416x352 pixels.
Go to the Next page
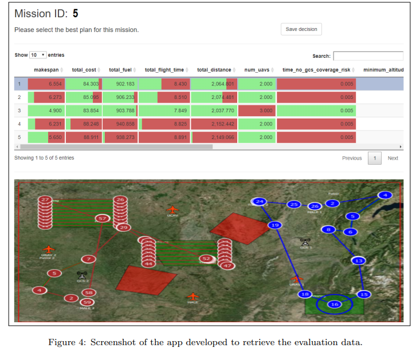[393, 158]
